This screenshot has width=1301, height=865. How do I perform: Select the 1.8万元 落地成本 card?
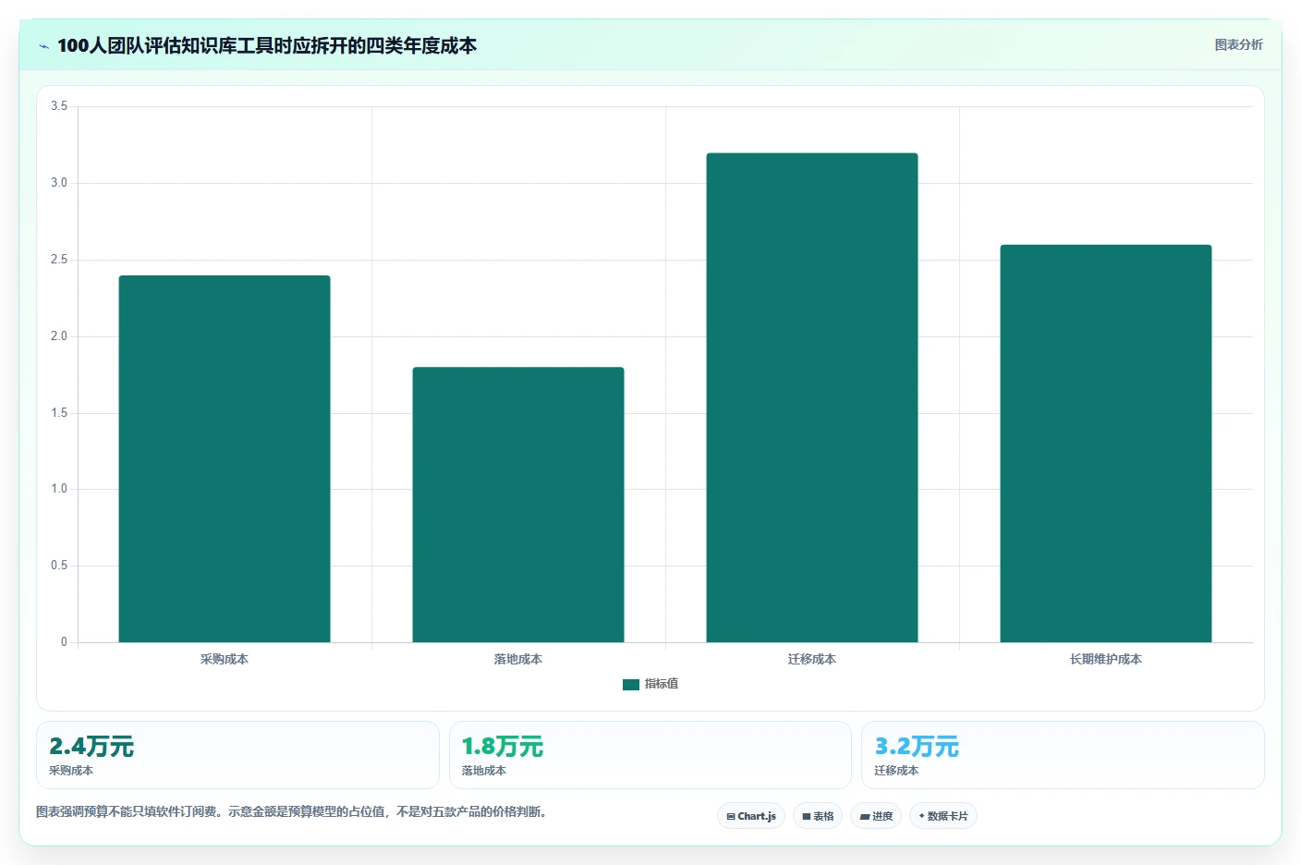[650, 755]
